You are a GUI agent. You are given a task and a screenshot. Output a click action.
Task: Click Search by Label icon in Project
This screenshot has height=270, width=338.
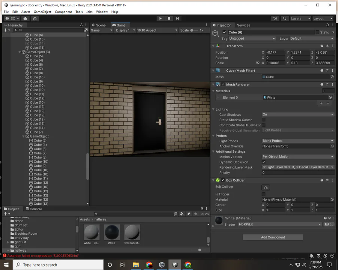click(x=189, y=214)
